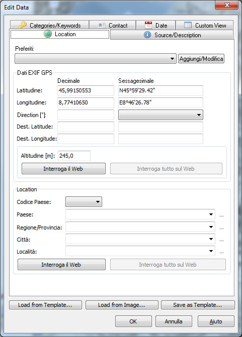Screen dimensions: 242x337
Task: Click the contact card icon on Contact tab
Action: (102, 25)
